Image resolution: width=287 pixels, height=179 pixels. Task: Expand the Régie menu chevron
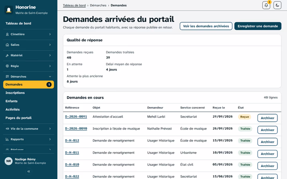point(50,66)
